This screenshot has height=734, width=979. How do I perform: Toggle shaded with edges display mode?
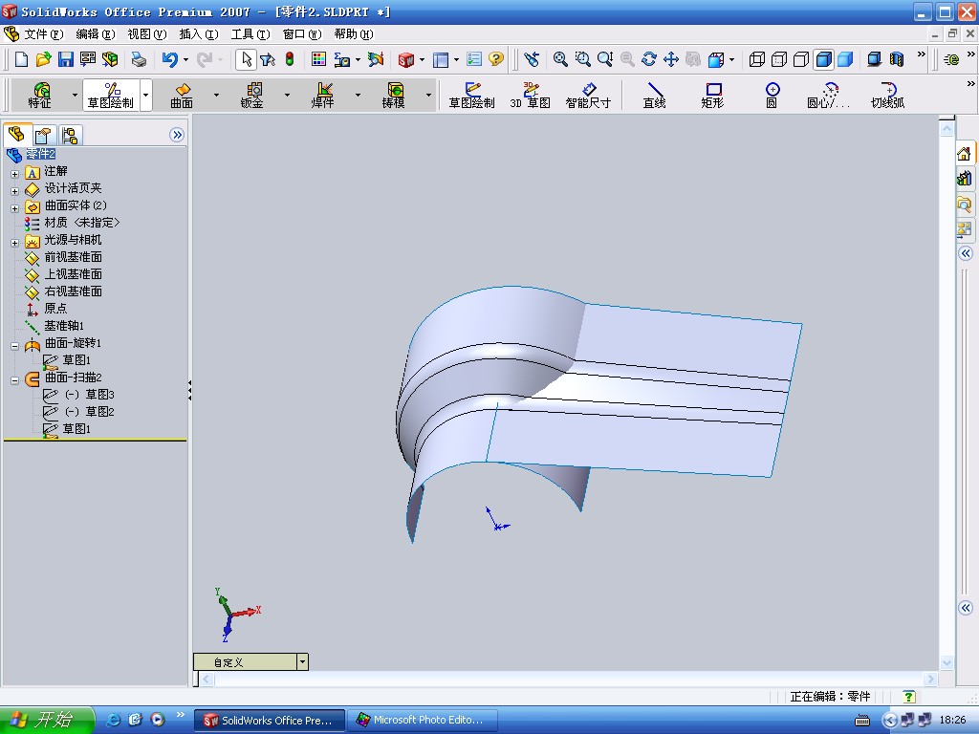(x=823, y=59)
